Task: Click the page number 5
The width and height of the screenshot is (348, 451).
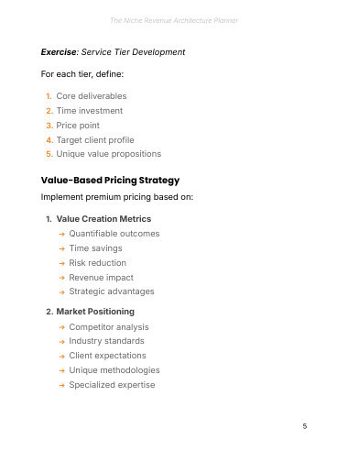Action: click(x=305, y=426)
